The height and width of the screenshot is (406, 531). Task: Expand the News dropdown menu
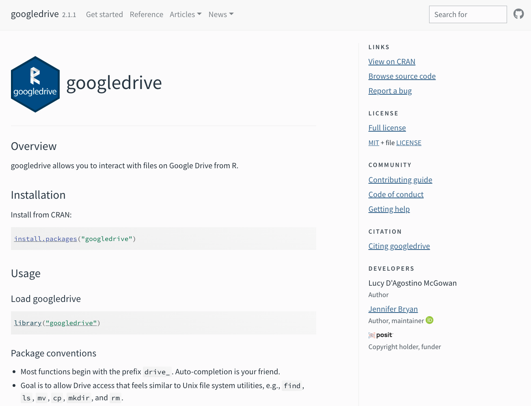click(221, 15)
